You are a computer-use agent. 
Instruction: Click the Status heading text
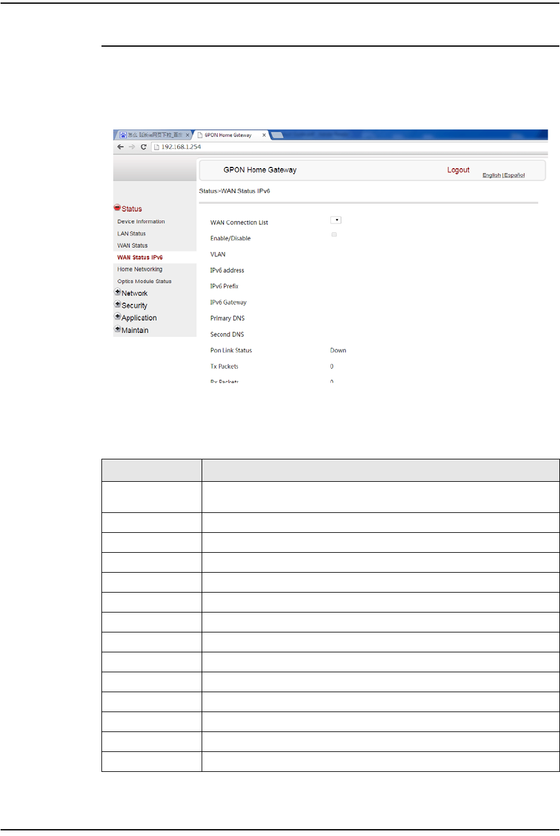[132, 209]
